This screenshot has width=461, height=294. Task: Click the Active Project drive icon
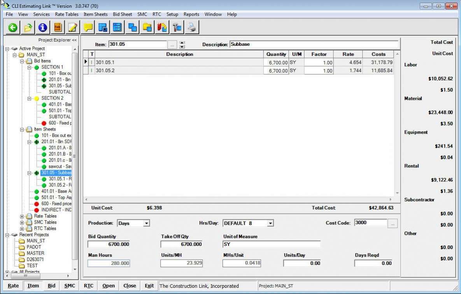14,49
